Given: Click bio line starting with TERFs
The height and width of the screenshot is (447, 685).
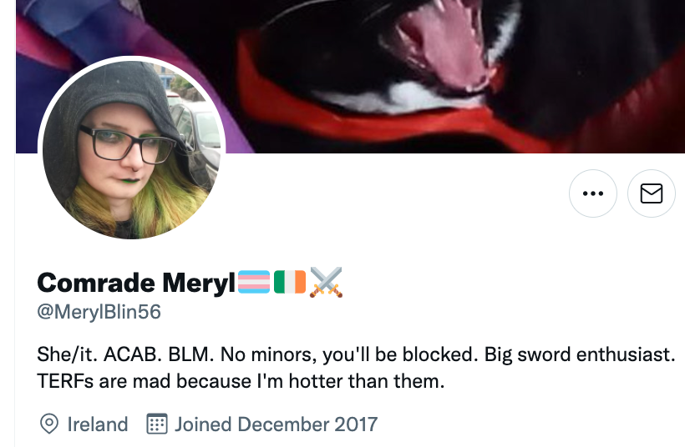Looking at the screenshot, I should pos(241,381).
